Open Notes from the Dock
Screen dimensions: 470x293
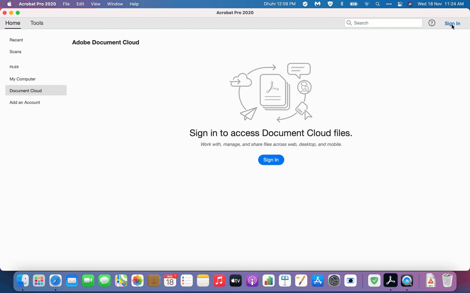point(203,281)
